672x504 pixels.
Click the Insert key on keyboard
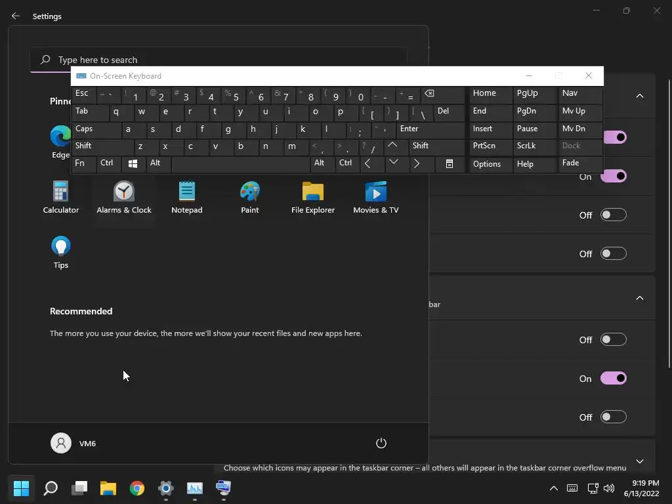(490, 129)
